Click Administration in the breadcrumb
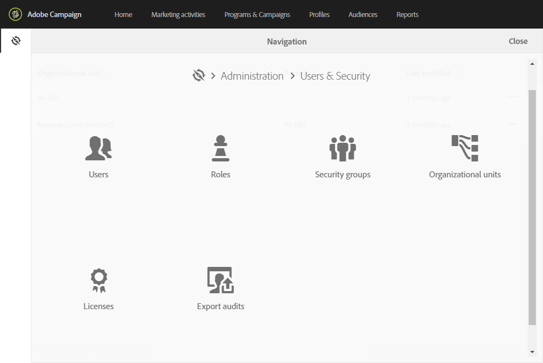This screenshot has height=363, width=543. [x=252, y=76]
